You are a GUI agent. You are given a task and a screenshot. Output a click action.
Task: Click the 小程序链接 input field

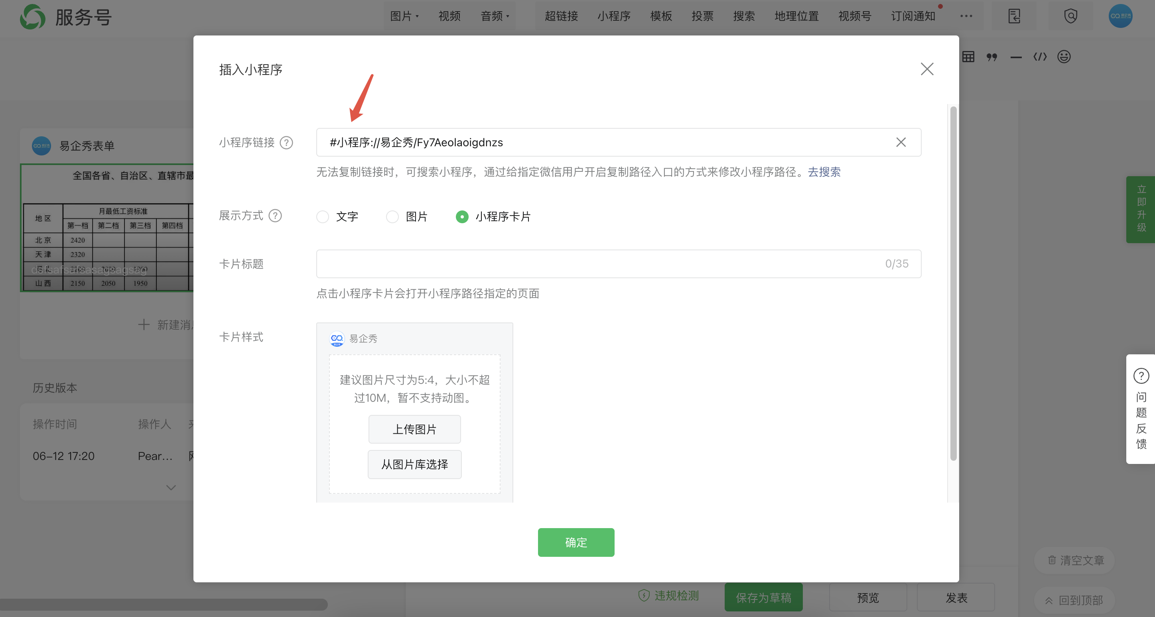pyautogui.click(x=618, y=142)
